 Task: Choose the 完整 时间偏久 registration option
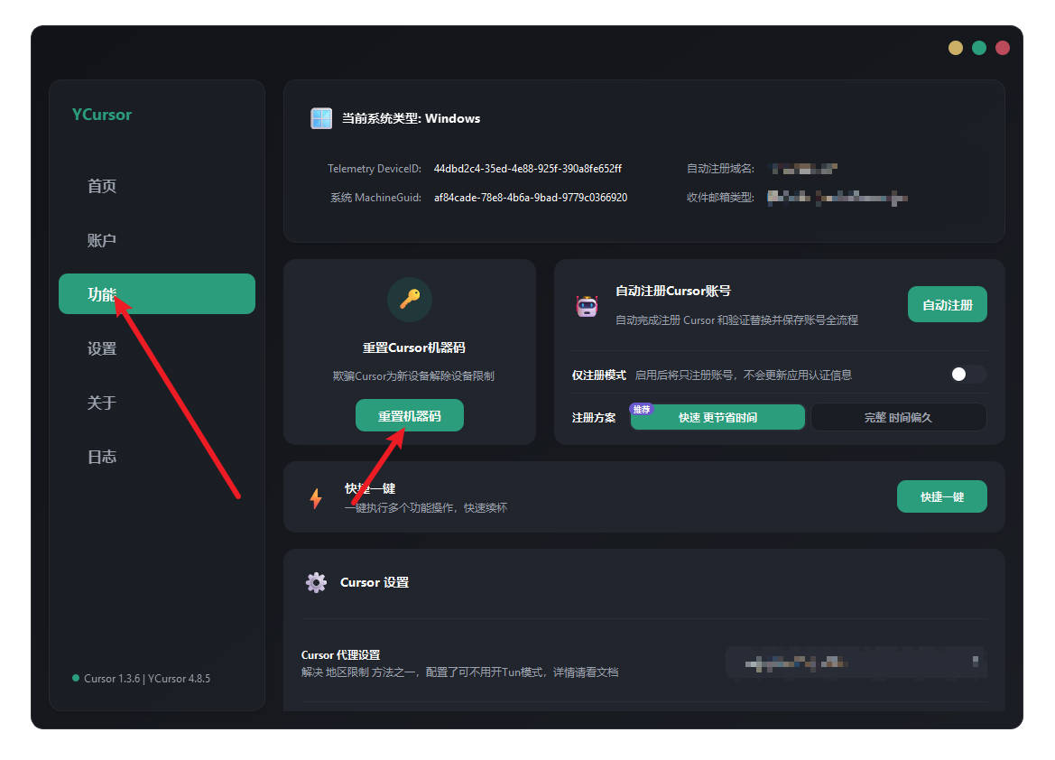(898, 417)
